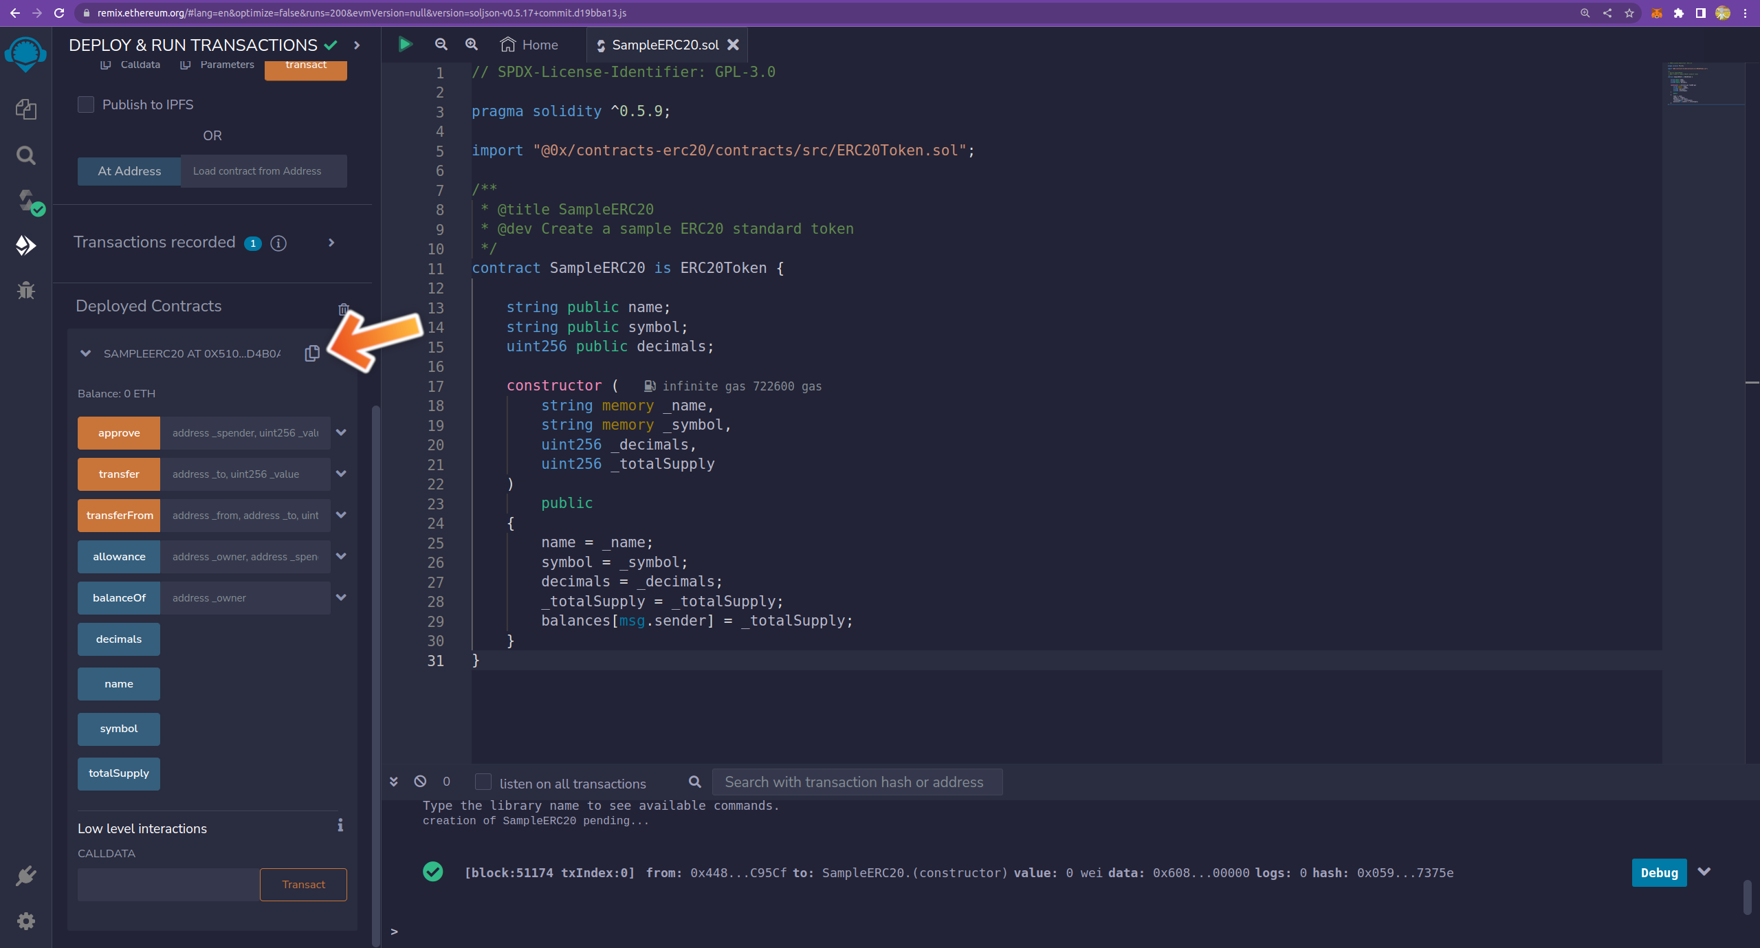Expand the transaction log details chevron
The width and height of the screenshot is (1760, 948).
click(x=1704, y=872)
